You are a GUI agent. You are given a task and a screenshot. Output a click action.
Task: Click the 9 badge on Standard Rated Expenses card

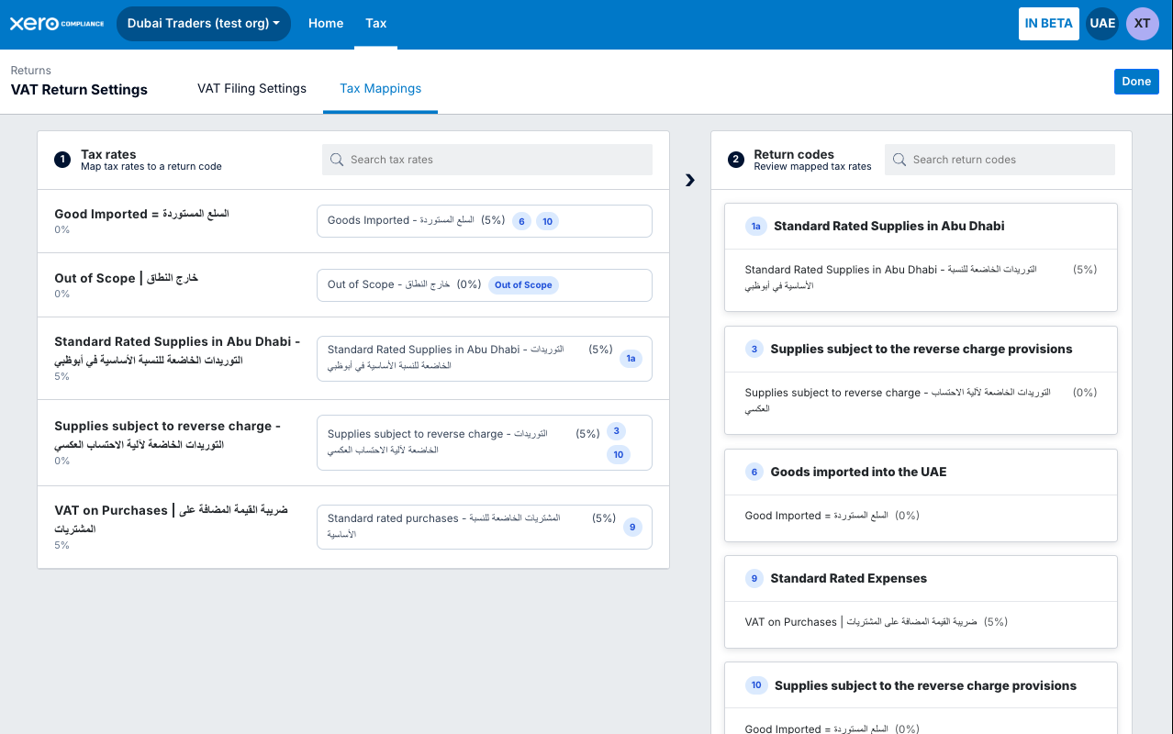pos(754,578)
